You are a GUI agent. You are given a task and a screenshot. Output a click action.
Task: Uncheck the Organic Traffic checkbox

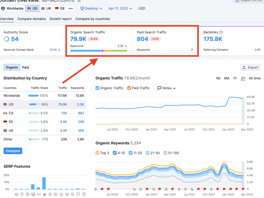click(x=97, y=88)
